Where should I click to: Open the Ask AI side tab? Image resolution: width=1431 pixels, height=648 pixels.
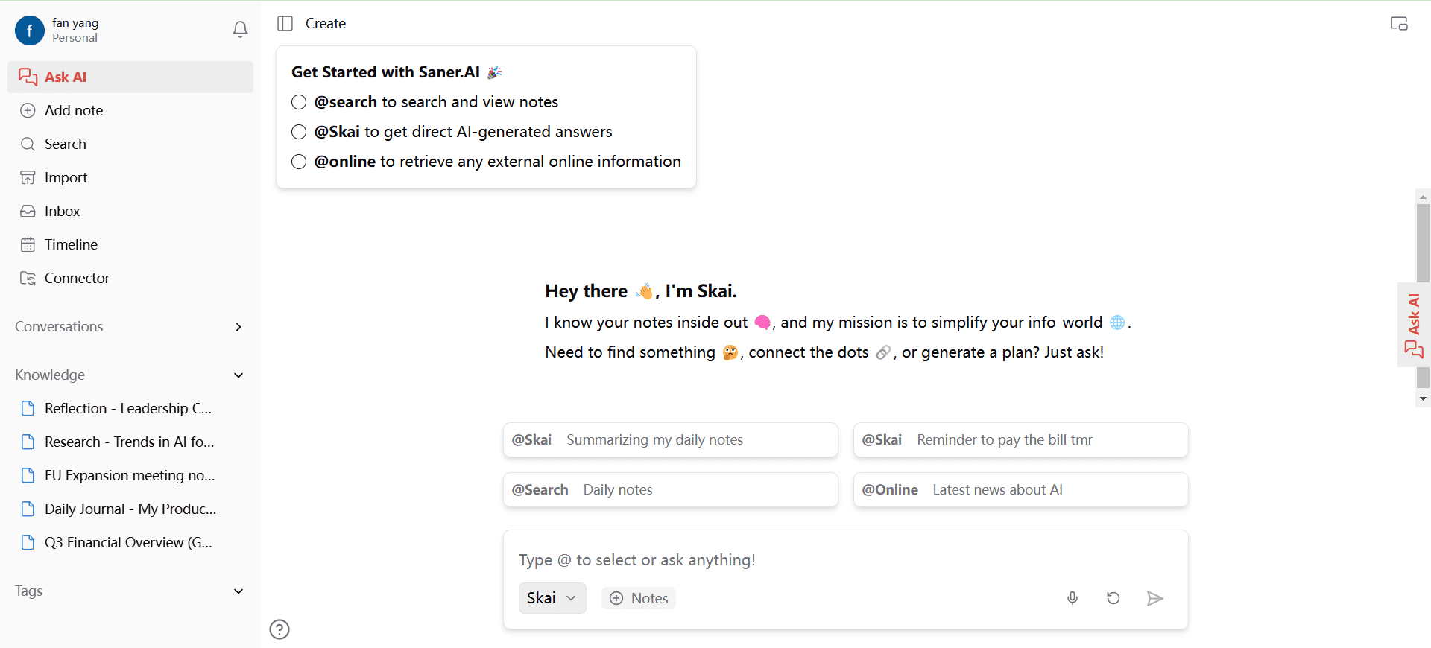pos(1414,325)
